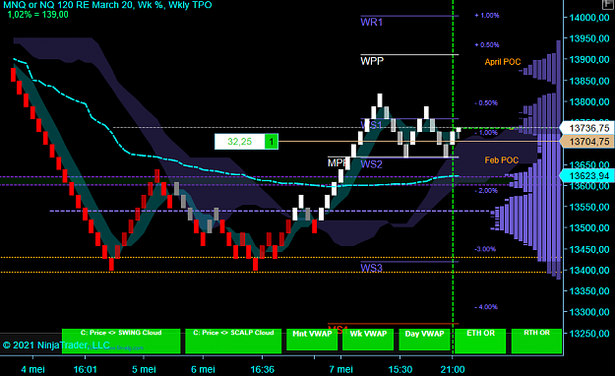Click the 32,25 profit label on the order line
This screenshot has height=376, width=615.
(x=240, y=142)
